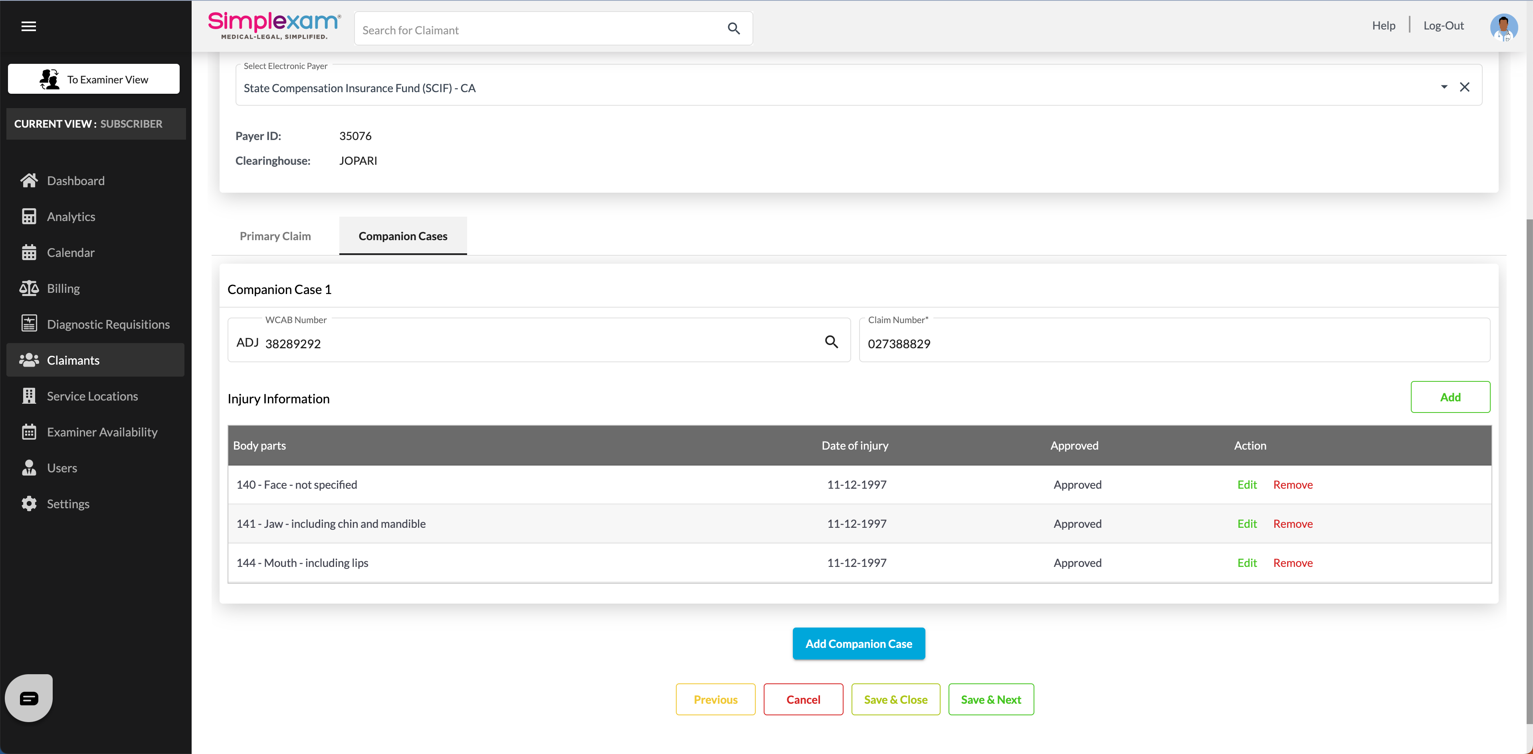Screen dimensions: 1533x754
Task: Click Save & Next button
Action: tap(990, 699)
